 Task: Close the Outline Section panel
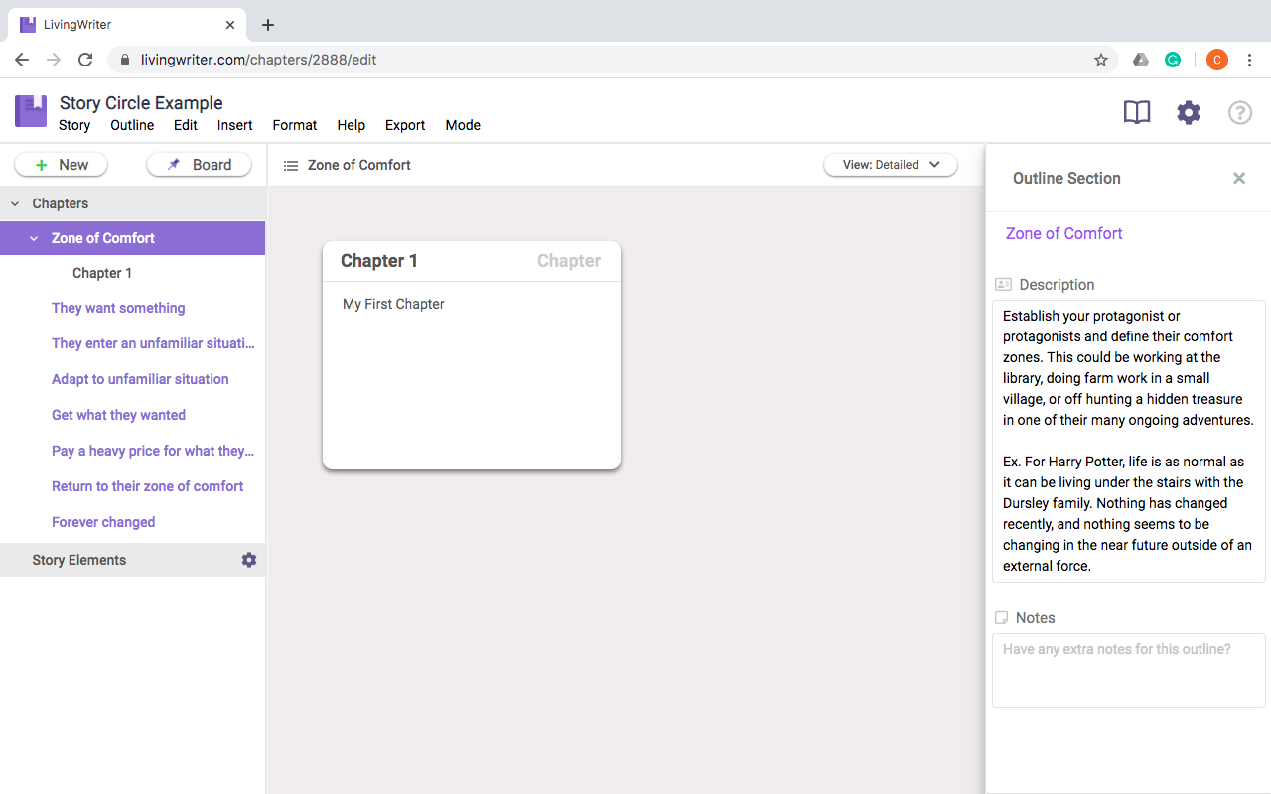tap(1239, 179)
